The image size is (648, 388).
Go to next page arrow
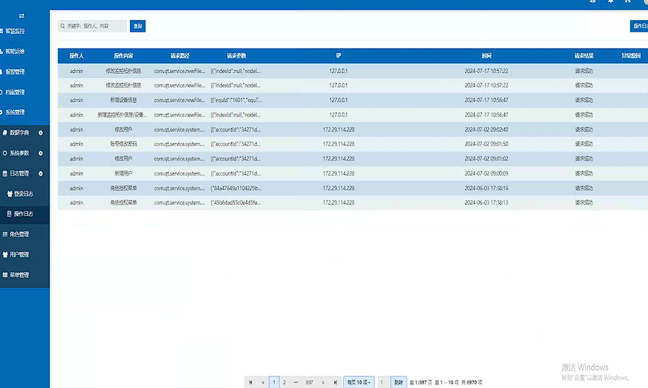coord(323,382)
